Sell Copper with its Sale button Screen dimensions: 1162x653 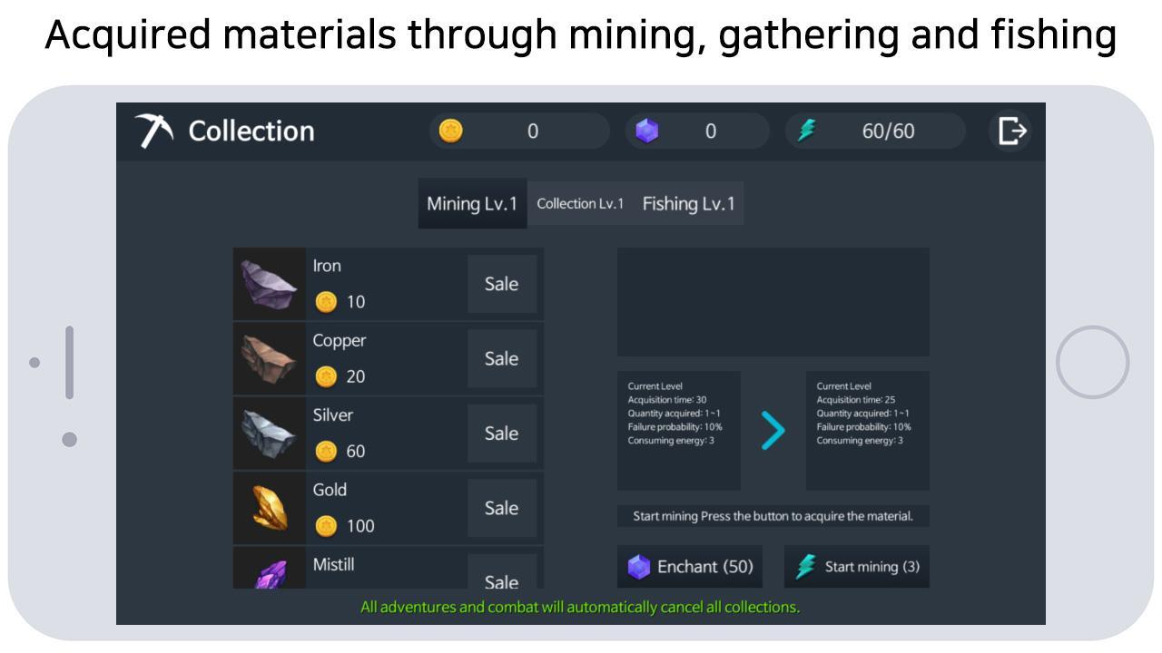click(501, 358)
